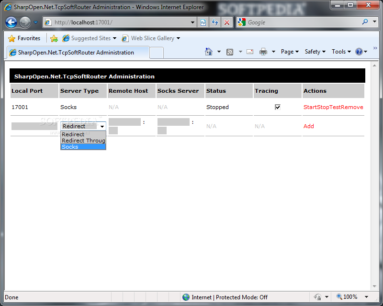Stop loading with the red X icon
The height and width of the screenshot is (306, 383).
point(227,22)
